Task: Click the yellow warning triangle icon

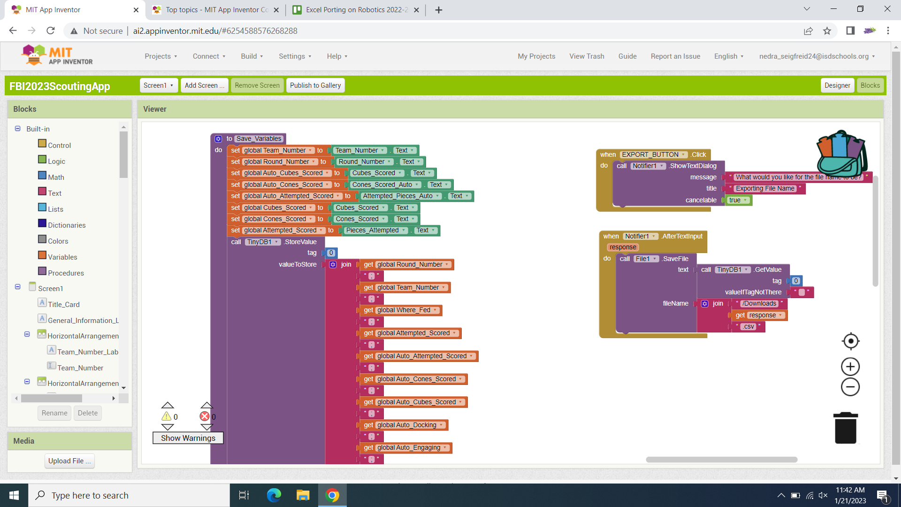Action: (167, 416)
